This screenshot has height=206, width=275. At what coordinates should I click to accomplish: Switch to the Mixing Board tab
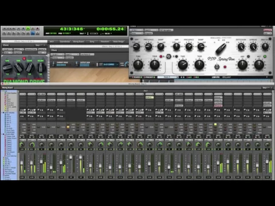(78, 42)
